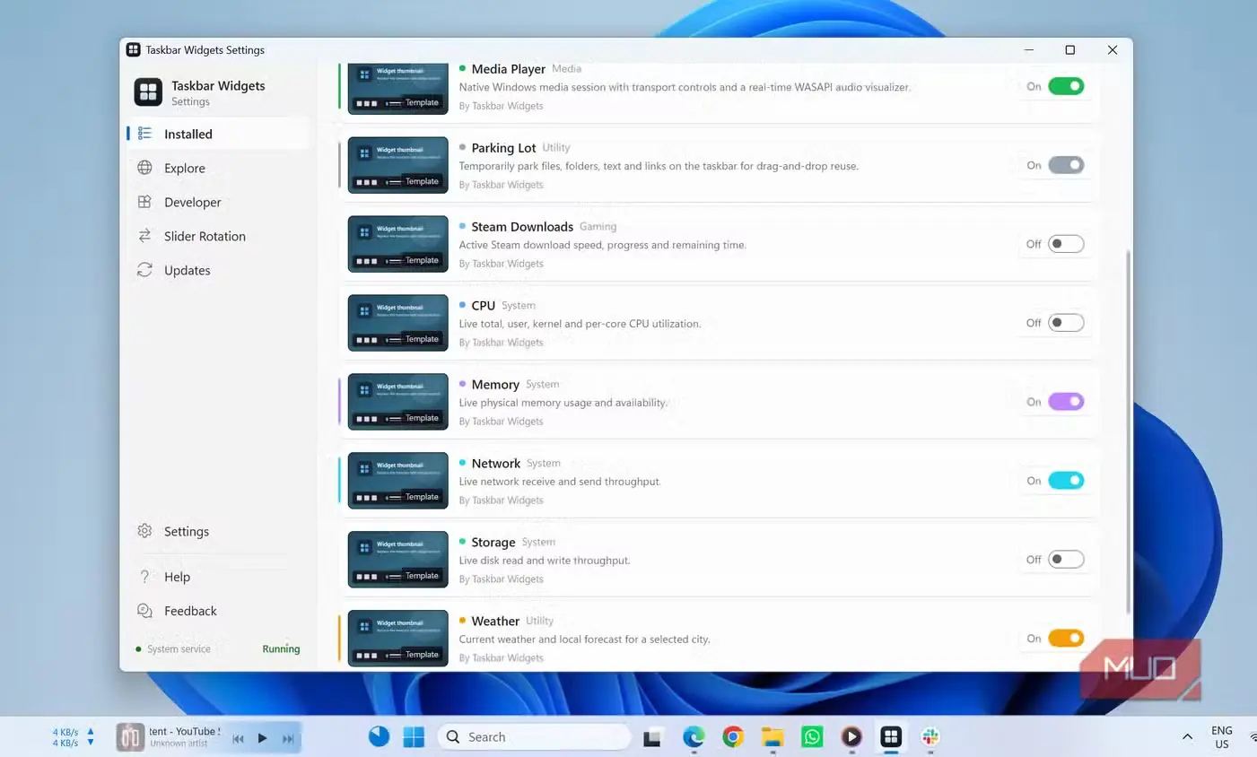Open the Feedback entry in the sidebar
This screenshot has height=757, width=1257.
click(218, 611)
